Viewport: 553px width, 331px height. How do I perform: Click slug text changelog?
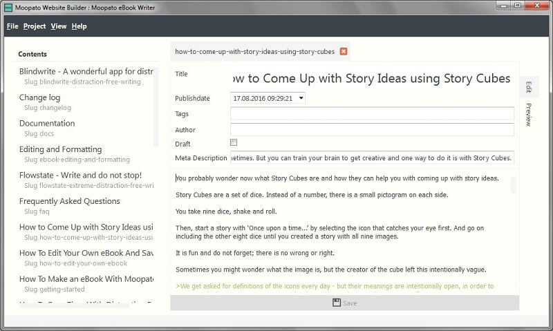tap(55, 108)
